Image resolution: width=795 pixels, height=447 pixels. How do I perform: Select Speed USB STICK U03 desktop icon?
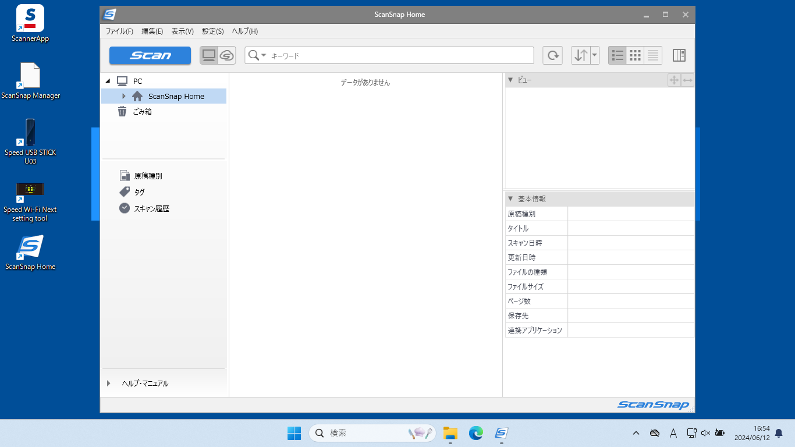30,141
